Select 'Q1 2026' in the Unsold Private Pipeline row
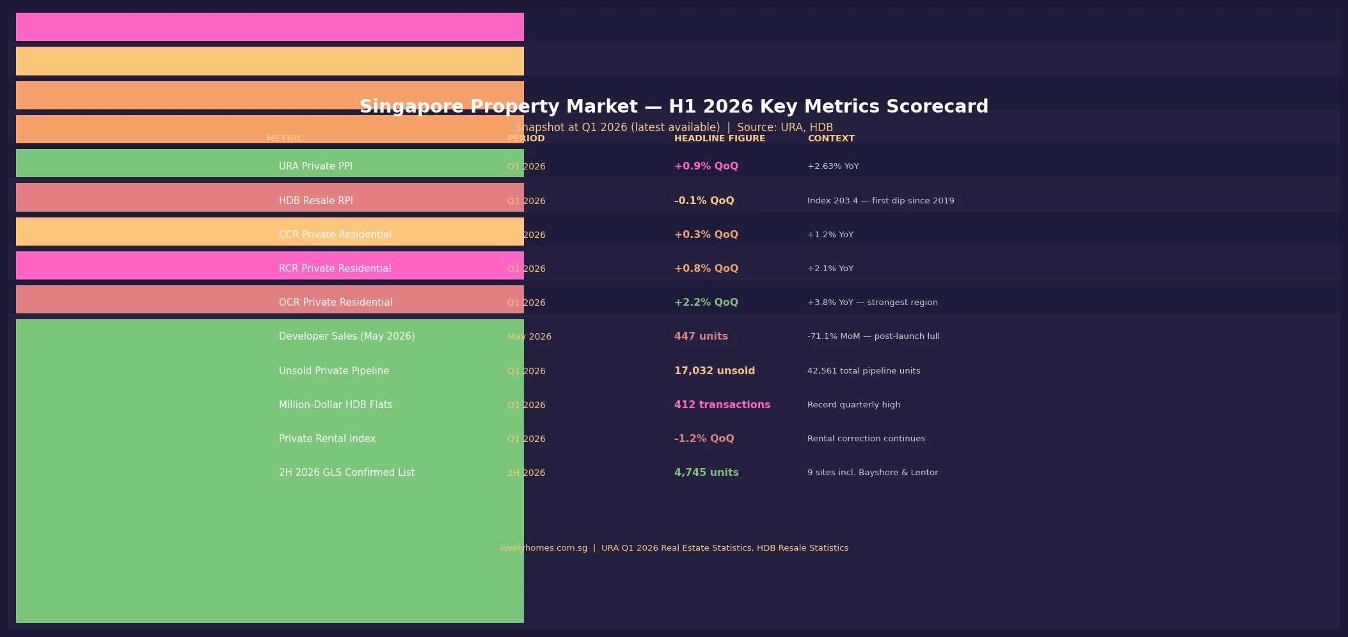 [x=527, y=372]
